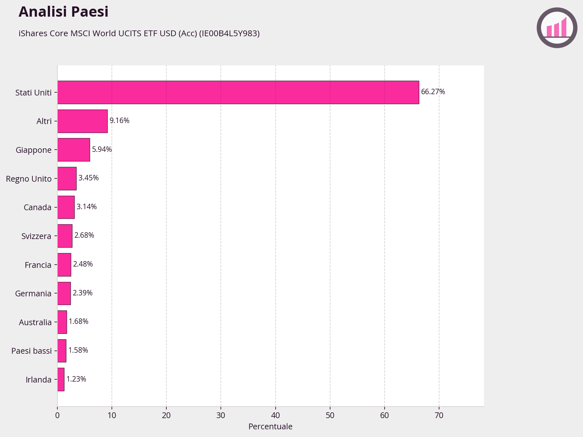This screenshot has width=583, height=437.
Task: Click the Irlanda bar
Action: click(61, 379)
